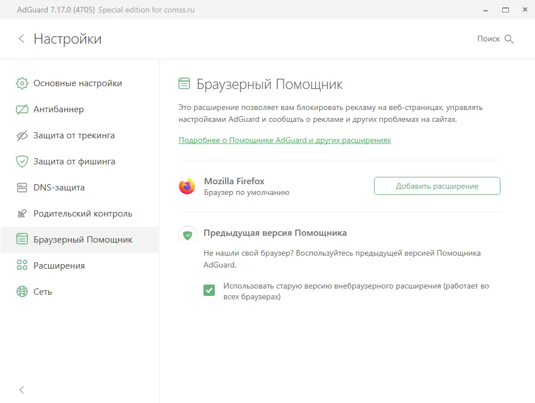Click the Родительский контроль icon
Image resolution: width=535 pixels, height=403 pixels.
(22, 214)
